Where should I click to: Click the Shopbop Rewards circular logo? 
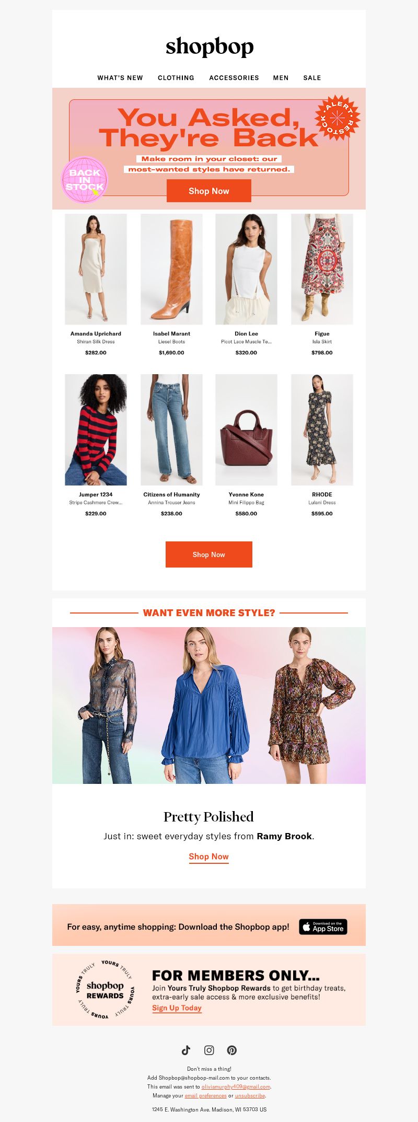[106, 990]
